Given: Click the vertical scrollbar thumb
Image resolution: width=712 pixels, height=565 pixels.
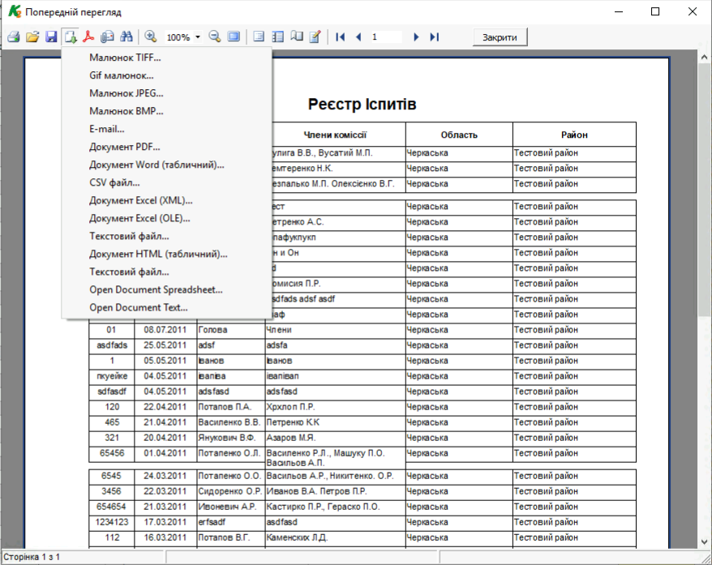Looking at the screenshot, I should coord(704,190).
